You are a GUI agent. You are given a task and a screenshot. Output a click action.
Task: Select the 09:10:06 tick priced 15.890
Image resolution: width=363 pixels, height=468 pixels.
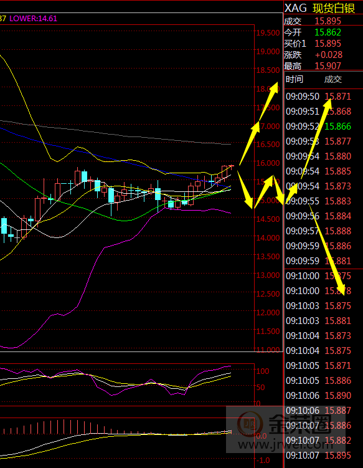pos(319,396)
